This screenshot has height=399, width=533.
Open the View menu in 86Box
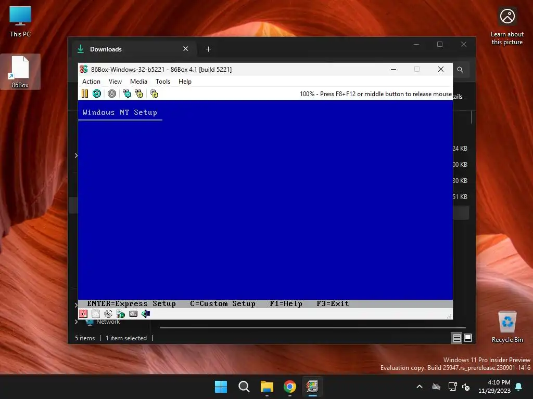[115, 82]
